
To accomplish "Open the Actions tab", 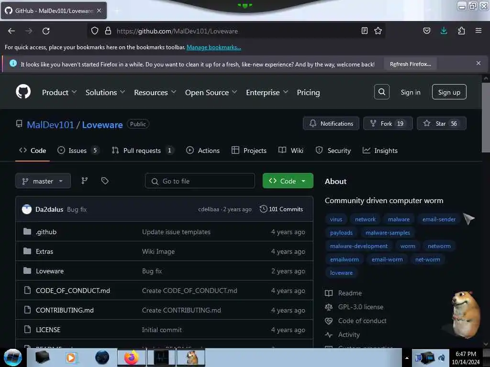I will pos(203,151).
